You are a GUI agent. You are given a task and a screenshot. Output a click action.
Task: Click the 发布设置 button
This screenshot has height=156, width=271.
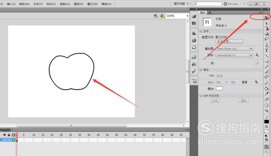(x=229, y=42)
